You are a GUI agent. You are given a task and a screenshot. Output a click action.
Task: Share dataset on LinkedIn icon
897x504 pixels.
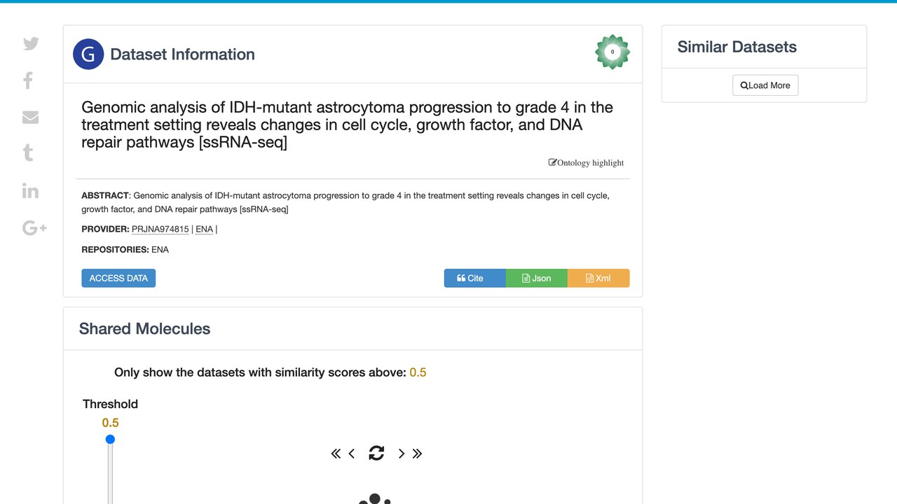30,190
